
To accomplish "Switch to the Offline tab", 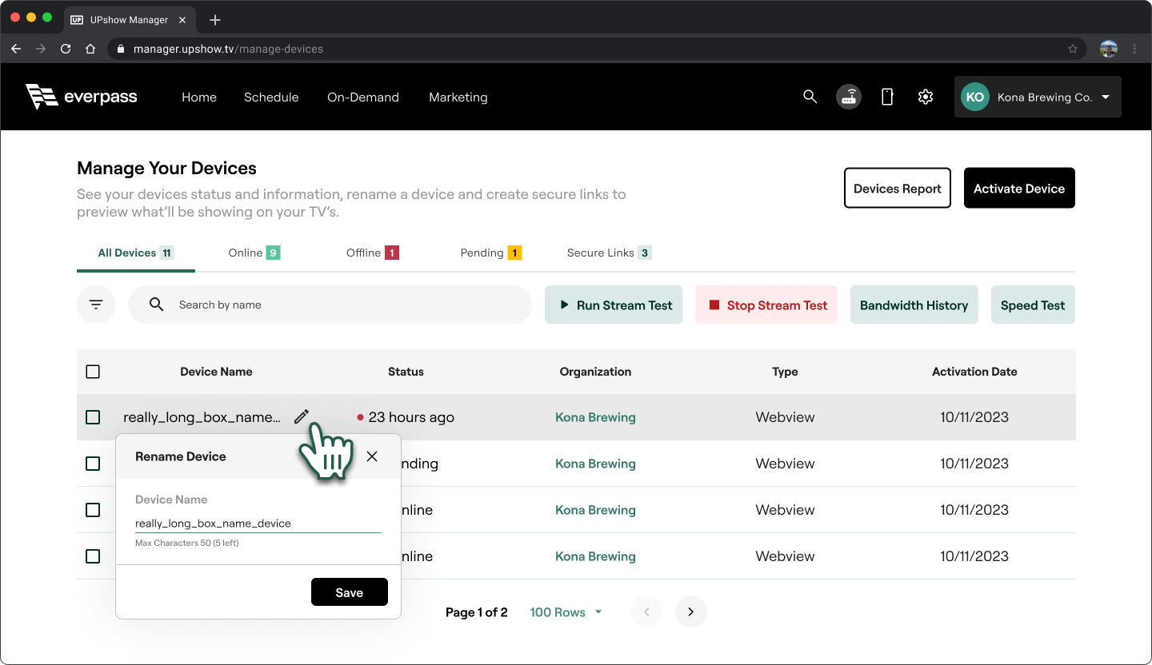I will [373, 253].
